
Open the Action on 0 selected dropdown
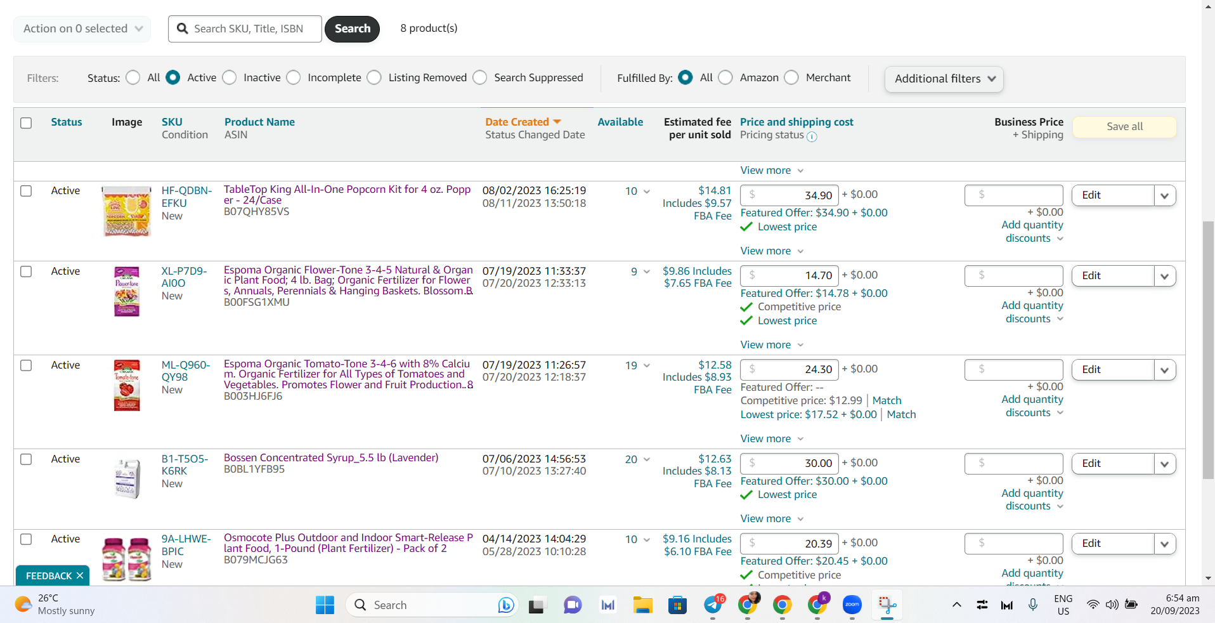(82, 29)
